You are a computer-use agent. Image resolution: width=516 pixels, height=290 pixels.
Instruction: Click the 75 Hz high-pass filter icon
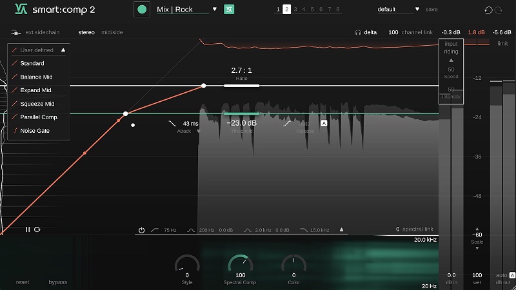pos(155,230)
